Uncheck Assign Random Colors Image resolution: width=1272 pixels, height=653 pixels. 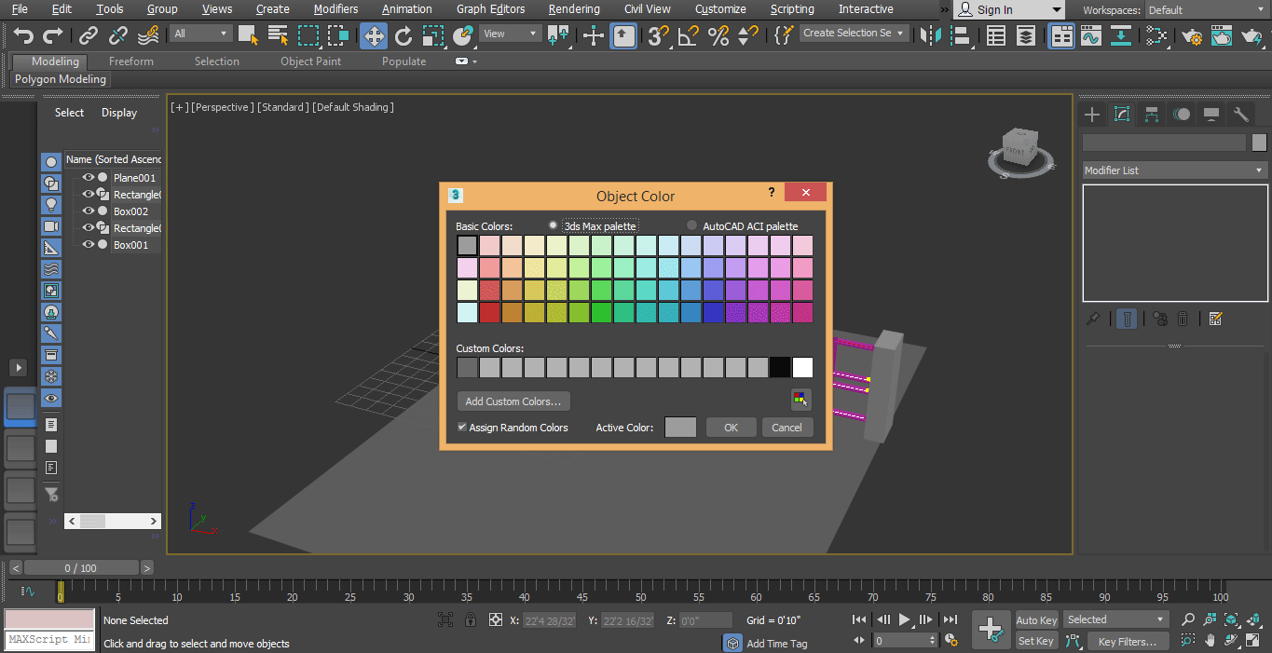coord(461,427)
